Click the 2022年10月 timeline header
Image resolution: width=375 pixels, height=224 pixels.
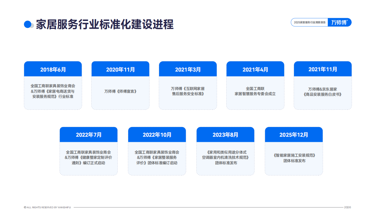(157, 135)
